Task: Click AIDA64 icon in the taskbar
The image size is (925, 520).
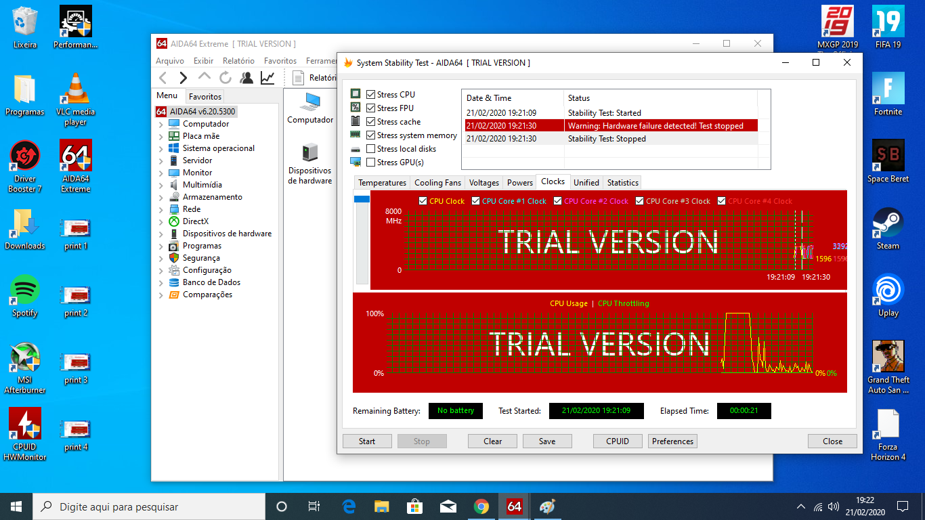Action: pos(514,506)
